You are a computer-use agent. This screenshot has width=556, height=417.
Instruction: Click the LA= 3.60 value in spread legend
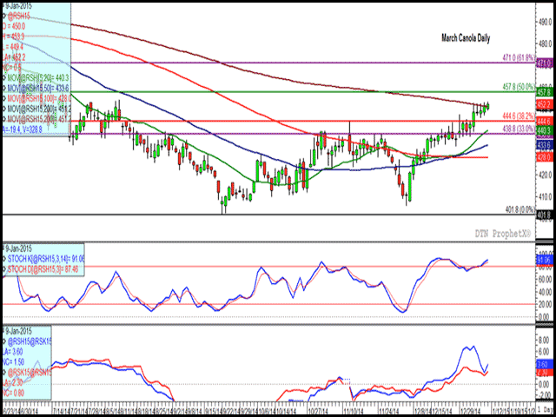click(x=14, y=351)
